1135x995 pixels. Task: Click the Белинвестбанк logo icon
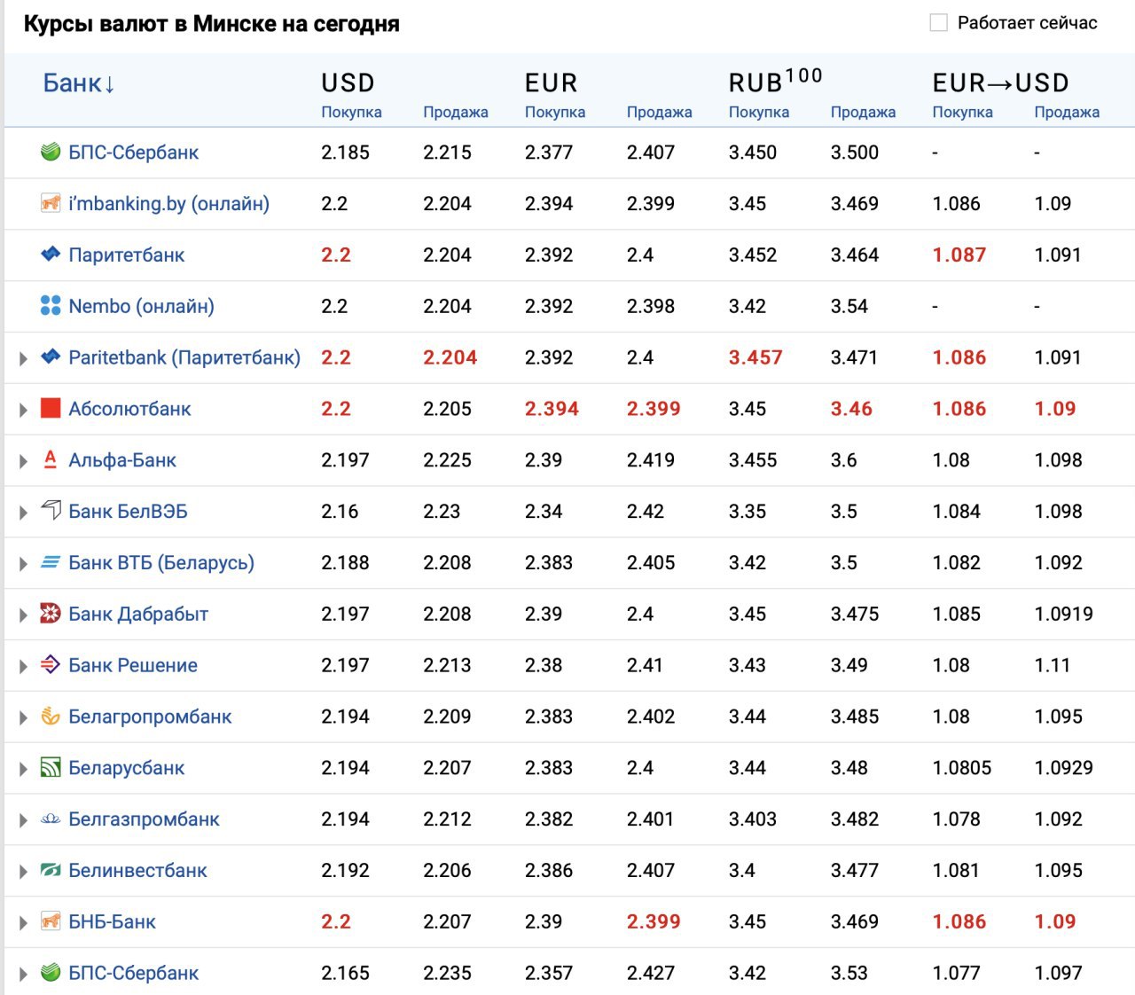click(x=51, y=871)
